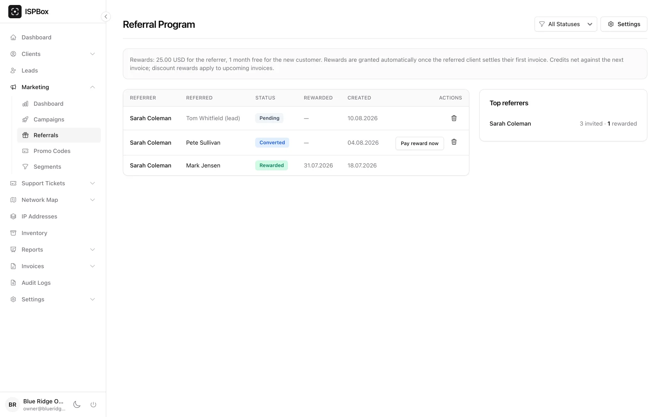
Task: Click the Referral Program page heading
Action: coord(159,24)
